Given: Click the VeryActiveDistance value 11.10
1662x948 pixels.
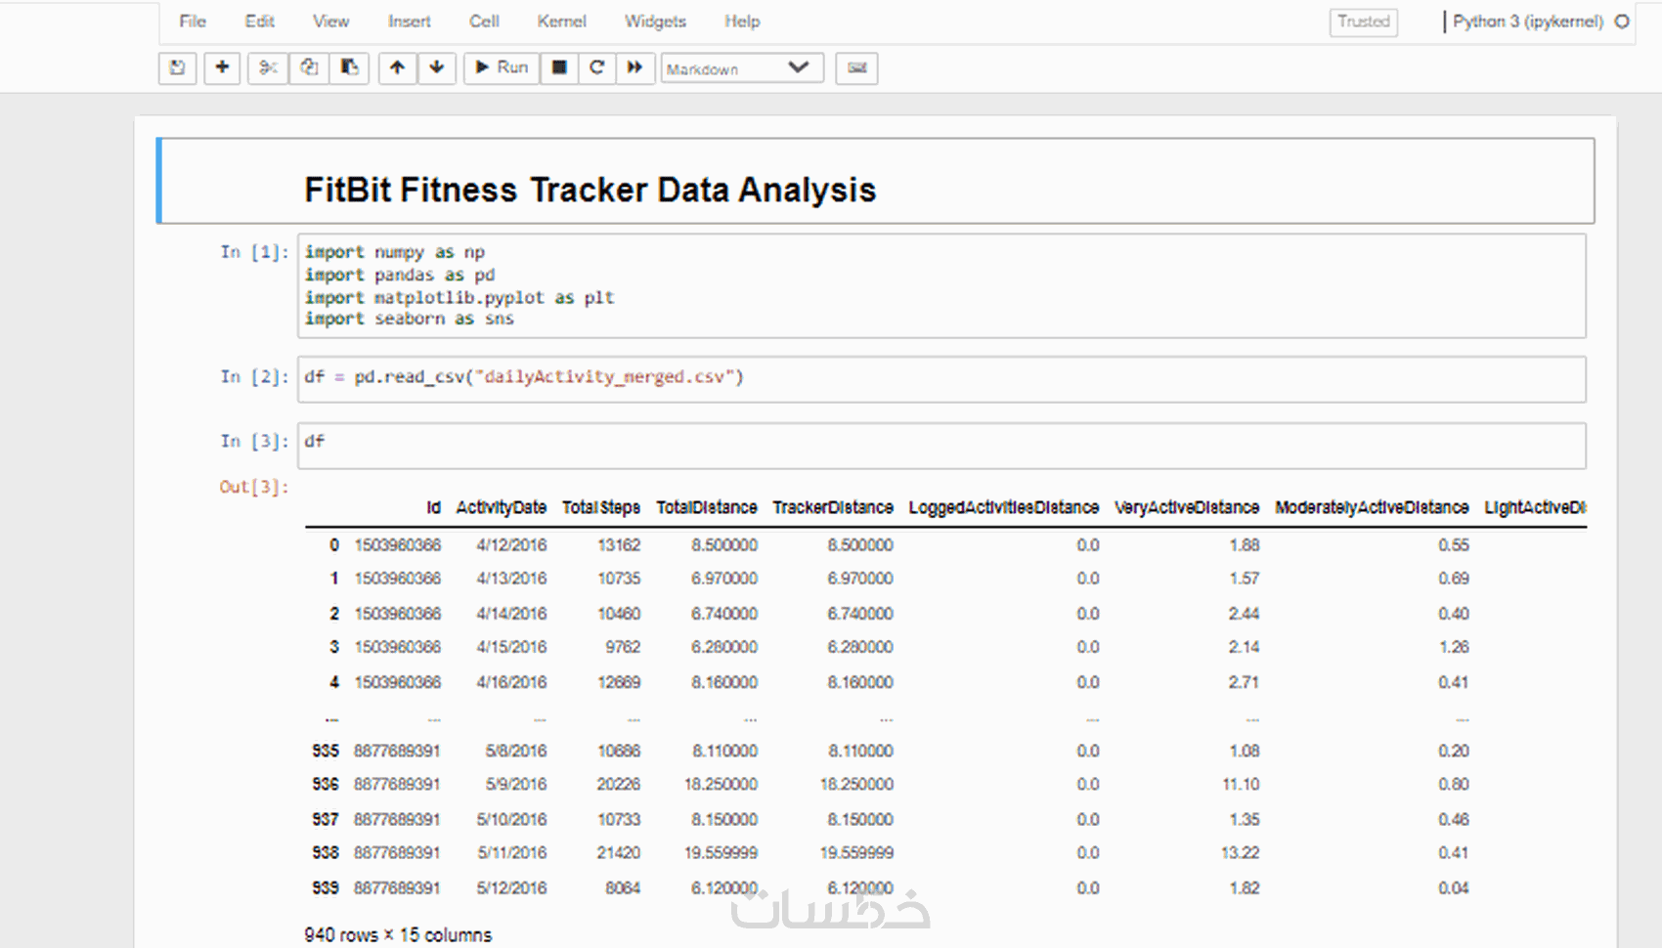Looking at the screenshot, I should pos(1241,784).
